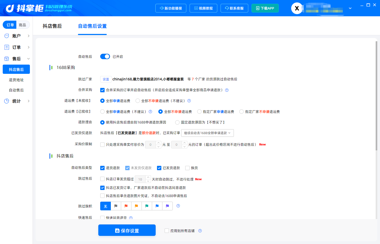
Task: Switch to the 商品 segment tab
Action: tap(23, 25)
